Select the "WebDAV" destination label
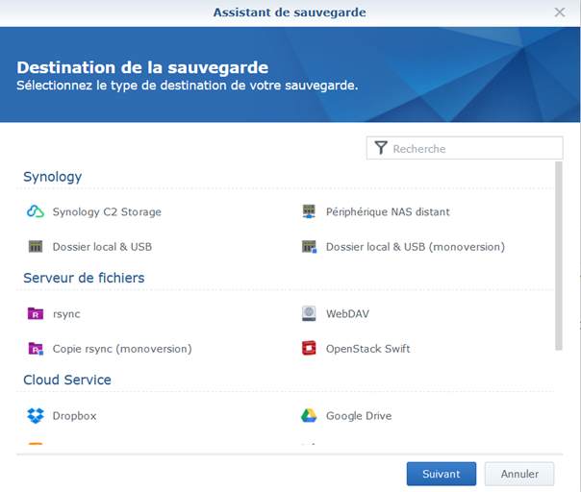 pyautogui.click(x=347, y=314)
